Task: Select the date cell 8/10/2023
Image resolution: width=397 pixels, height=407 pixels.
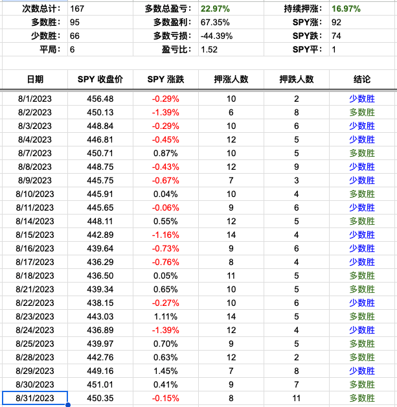Action: coord(35,194)
